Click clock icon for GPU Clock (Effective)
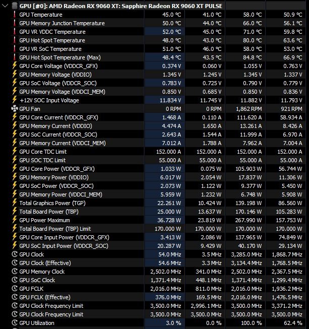Screen dimensions: 309x329 pyautogui.click(x=14, y=263)
